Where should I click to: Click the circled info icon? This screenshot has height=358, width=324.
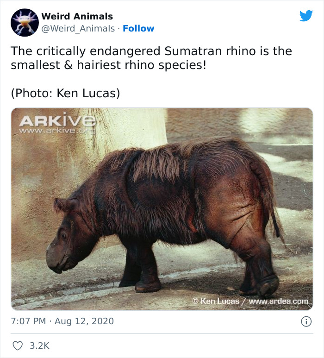(306, 321)
